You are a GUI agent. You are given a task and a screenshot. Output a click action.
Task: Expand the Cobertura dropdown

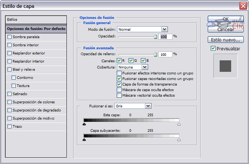coord(145,67)
